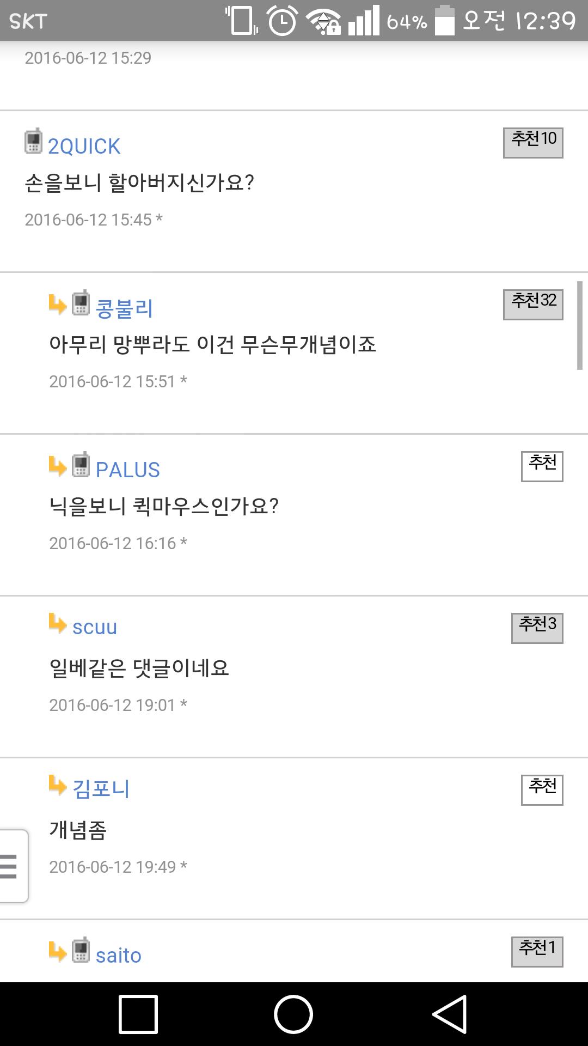Tap the mobile icon beside saito
The image size is (588, 1046).
pyautogui.click(x=81, y=950)
